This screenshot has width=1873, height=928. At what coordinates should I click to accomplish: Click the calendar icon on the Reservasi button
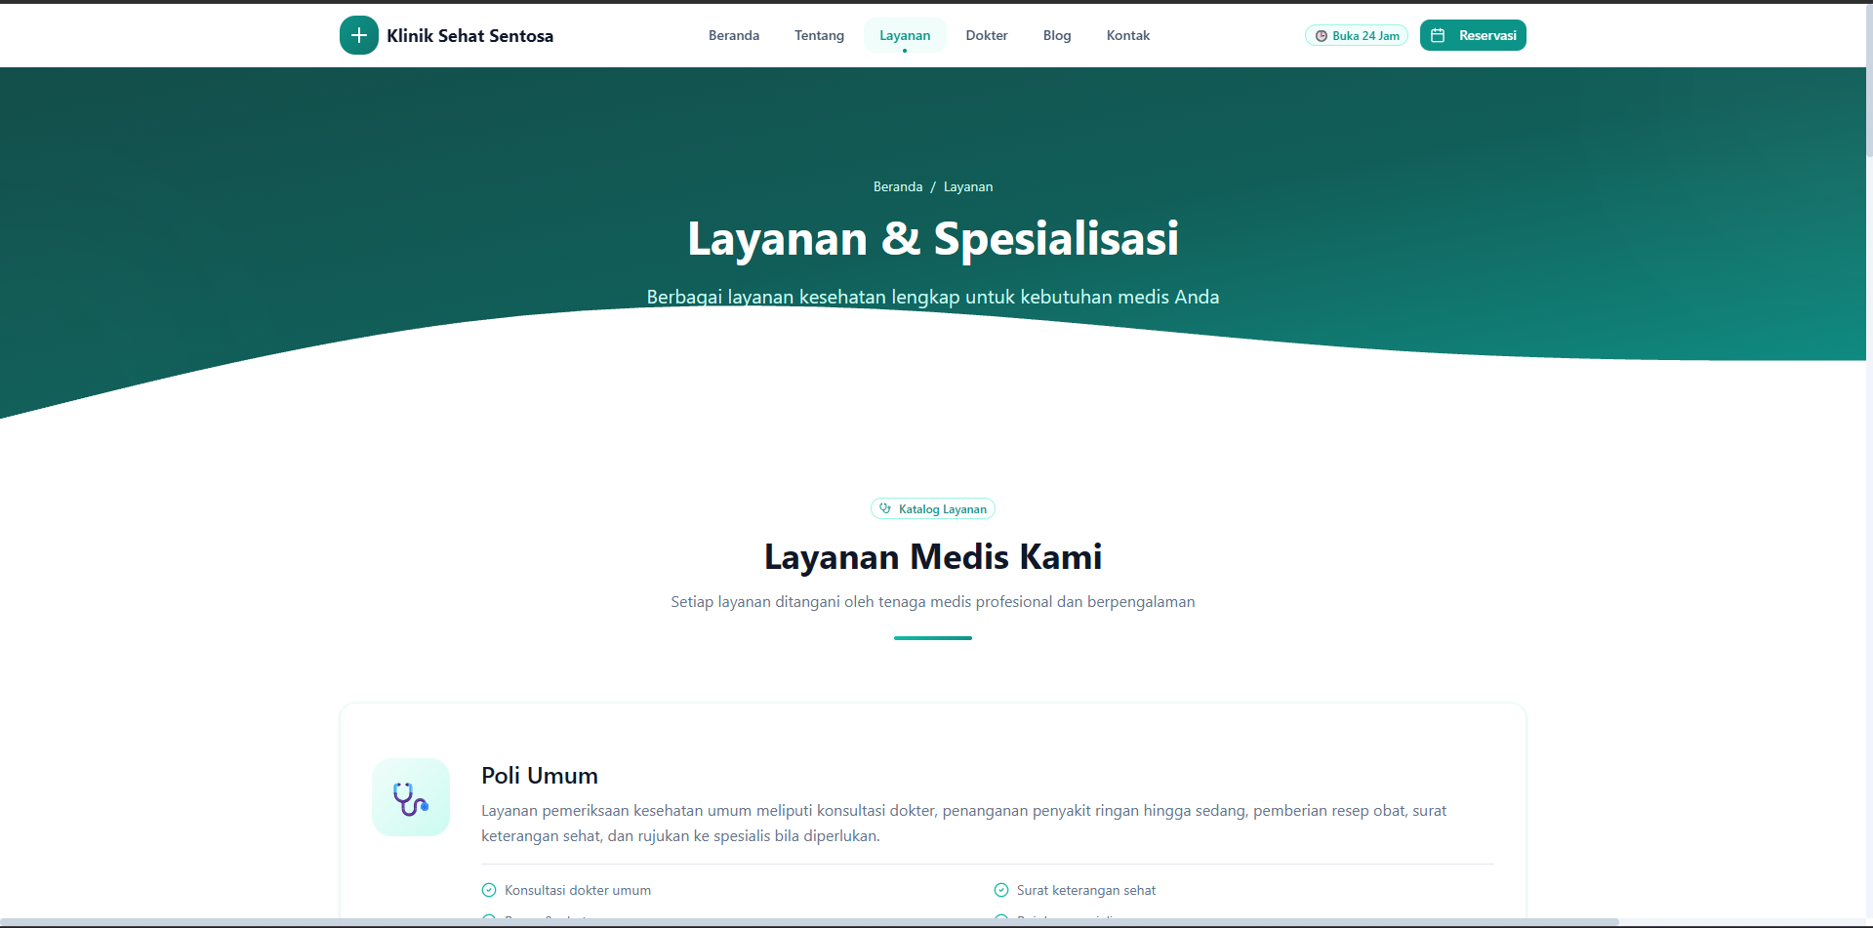1437,35
